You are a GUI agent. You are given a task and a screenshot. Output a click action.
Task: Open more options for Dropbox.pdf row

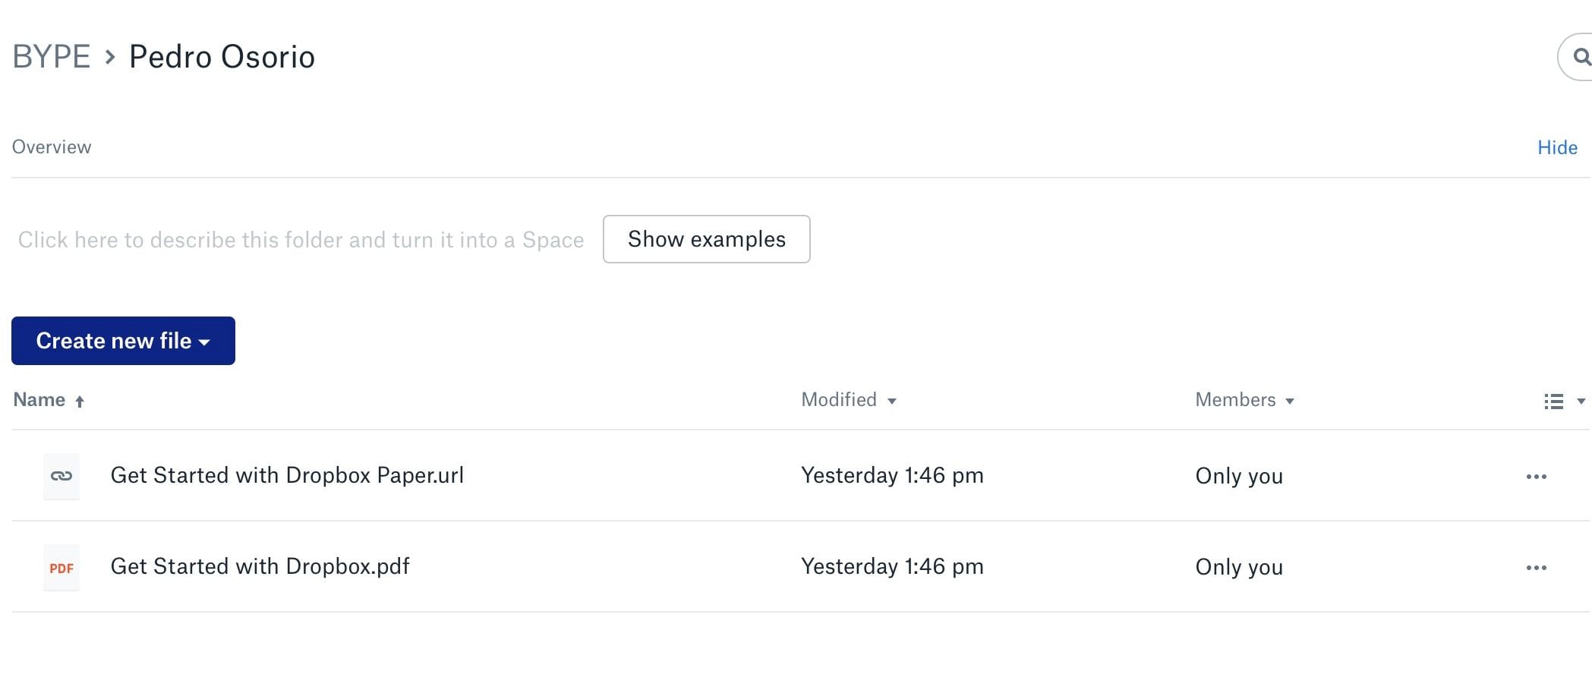click(x=1536, y=568)
